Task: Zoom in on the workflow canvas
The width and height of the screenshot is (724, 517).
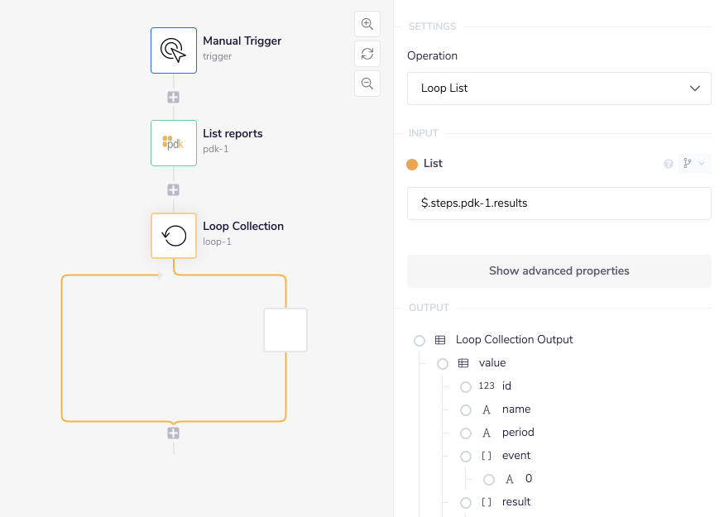Action: (x=367, y=24)
